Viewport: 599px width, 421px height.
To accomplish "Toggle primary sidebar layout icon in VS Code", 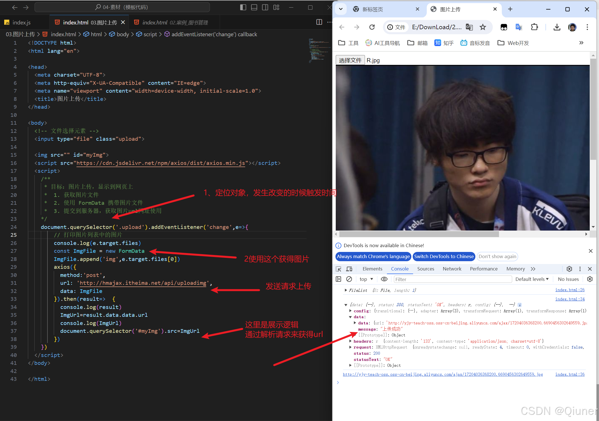I will pos(243,8).
